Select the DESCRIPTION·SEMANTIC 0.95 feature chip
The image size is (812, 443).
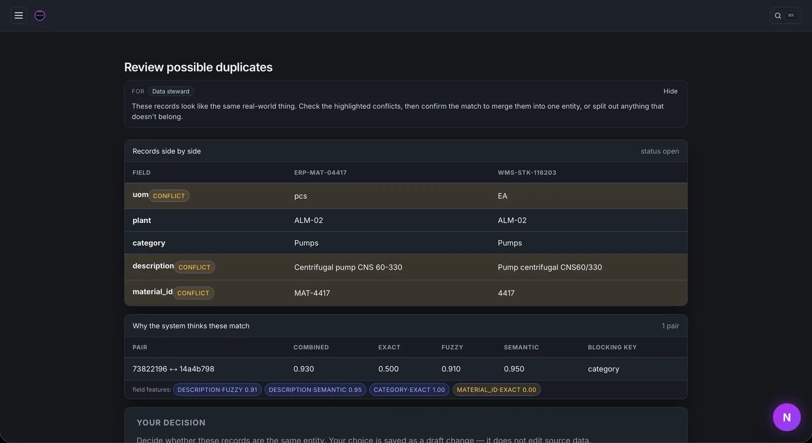(x=315, y=390)
